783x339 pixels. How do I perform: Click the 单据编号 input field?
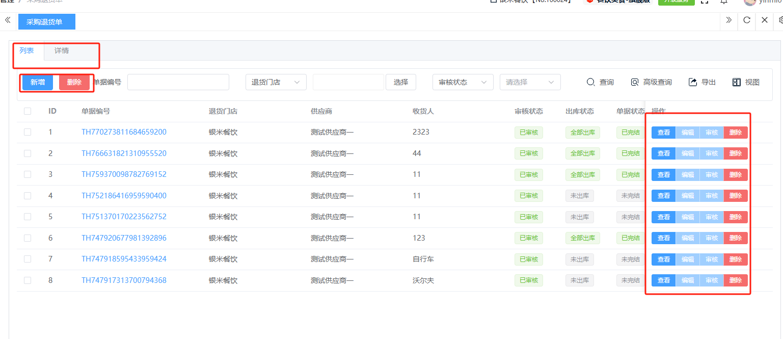pyautogui.click(x=178, y=82)
